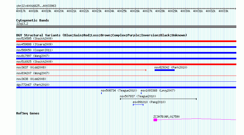The width and height of the screenshot is (244, 135).
Task: Click the magenta ZC3H7B intron line
Action: point(197,119)
